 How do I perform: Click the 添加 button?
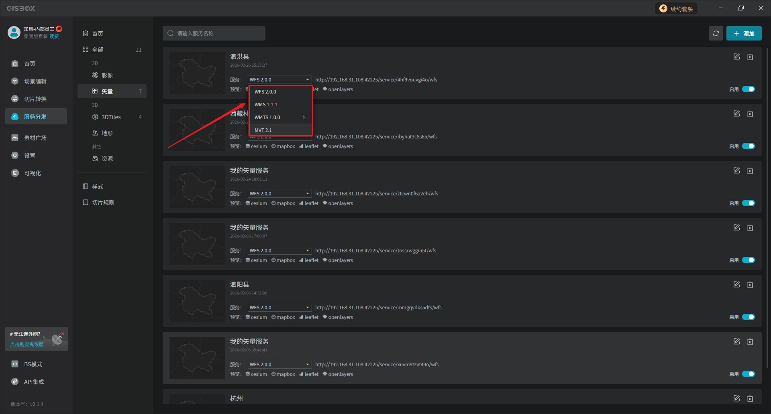(744, 34)
